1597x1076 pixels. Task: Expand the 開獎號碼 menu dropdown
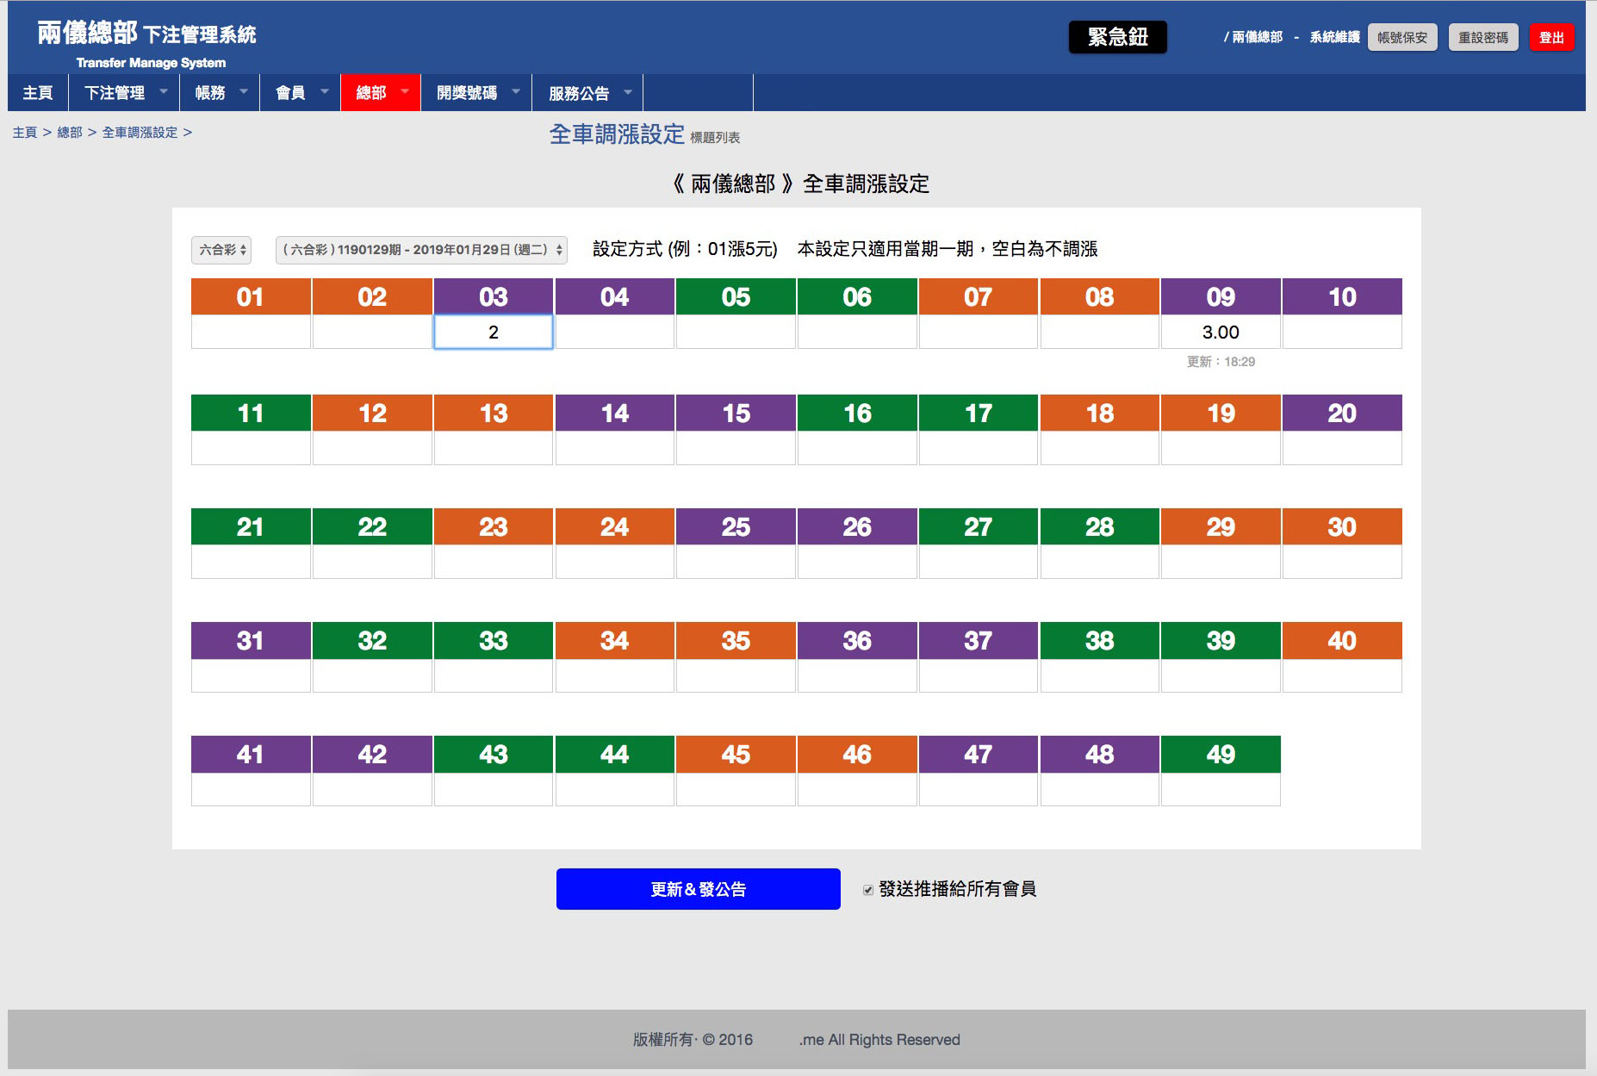click(x=515, y=91)
